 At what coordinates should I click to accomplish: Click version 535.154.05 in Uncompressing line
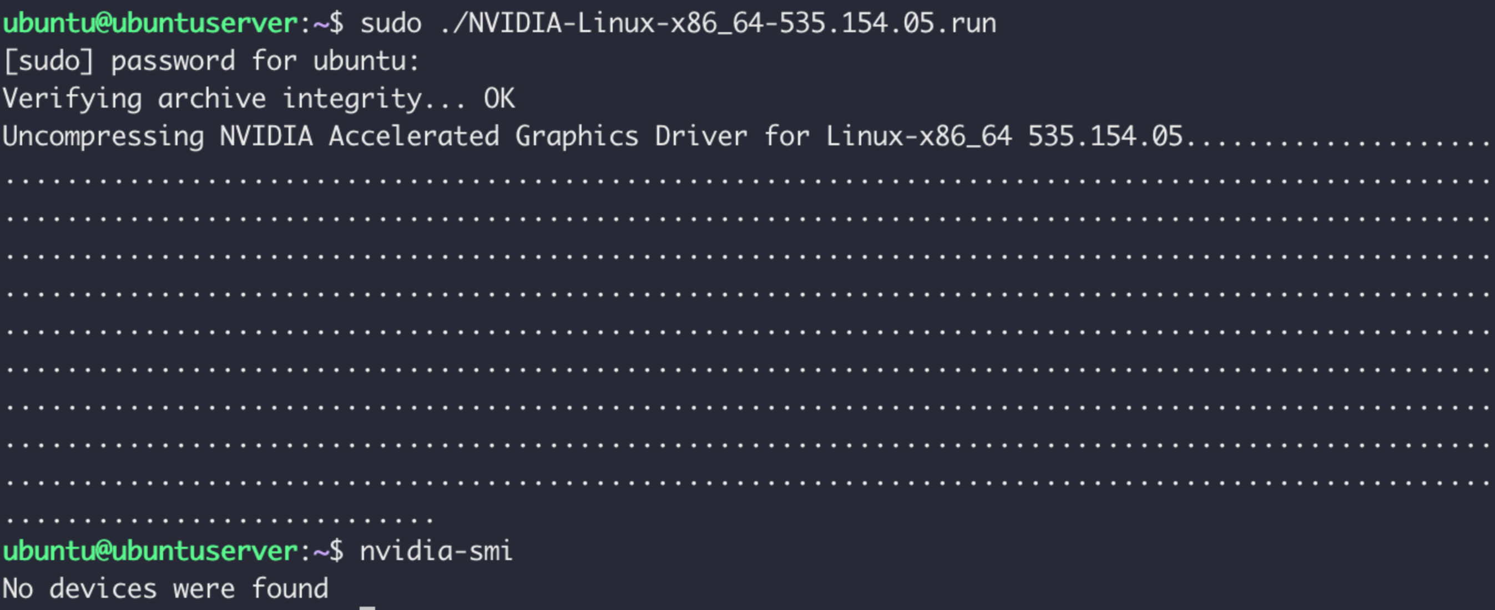1105,136
